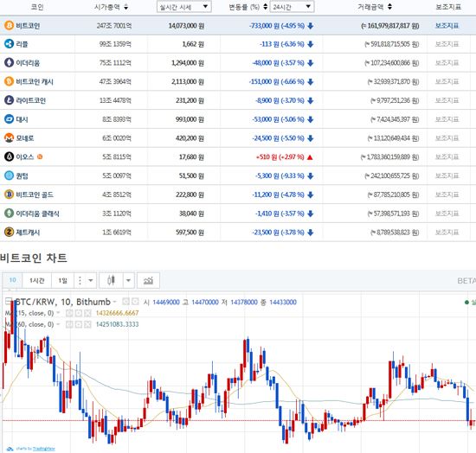Hide the MA 15 indicator line
Screen dimensions: 476x453
pyautogui.click(x=69, y=313)
